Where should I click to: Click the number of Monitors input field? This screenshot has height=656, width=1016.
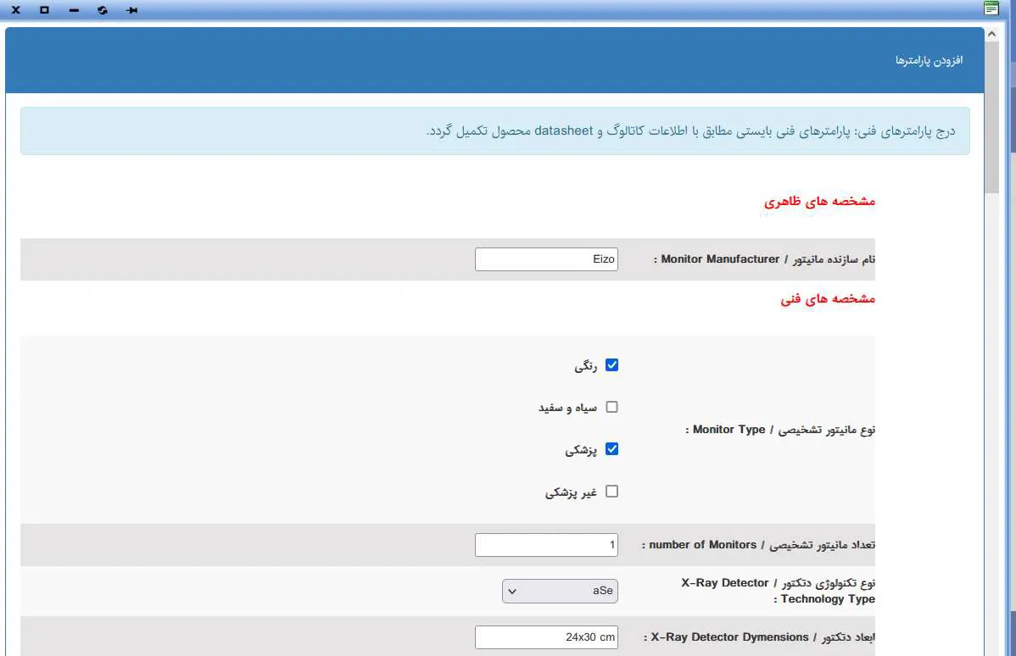(x=546, y=545)
